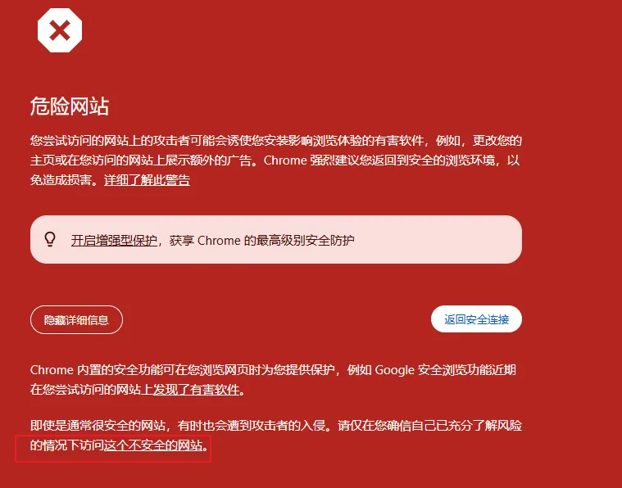Click the word Chrome in the pink banner

pyautogui.click(x=219, y=240)
